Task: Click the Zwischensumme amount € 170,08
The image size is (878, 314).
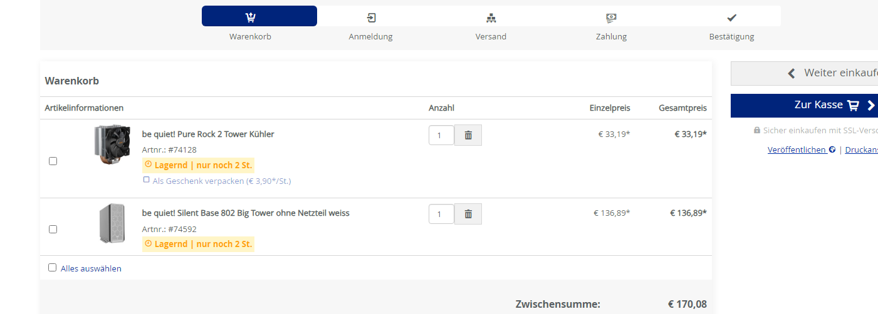Action: [687, 305]
